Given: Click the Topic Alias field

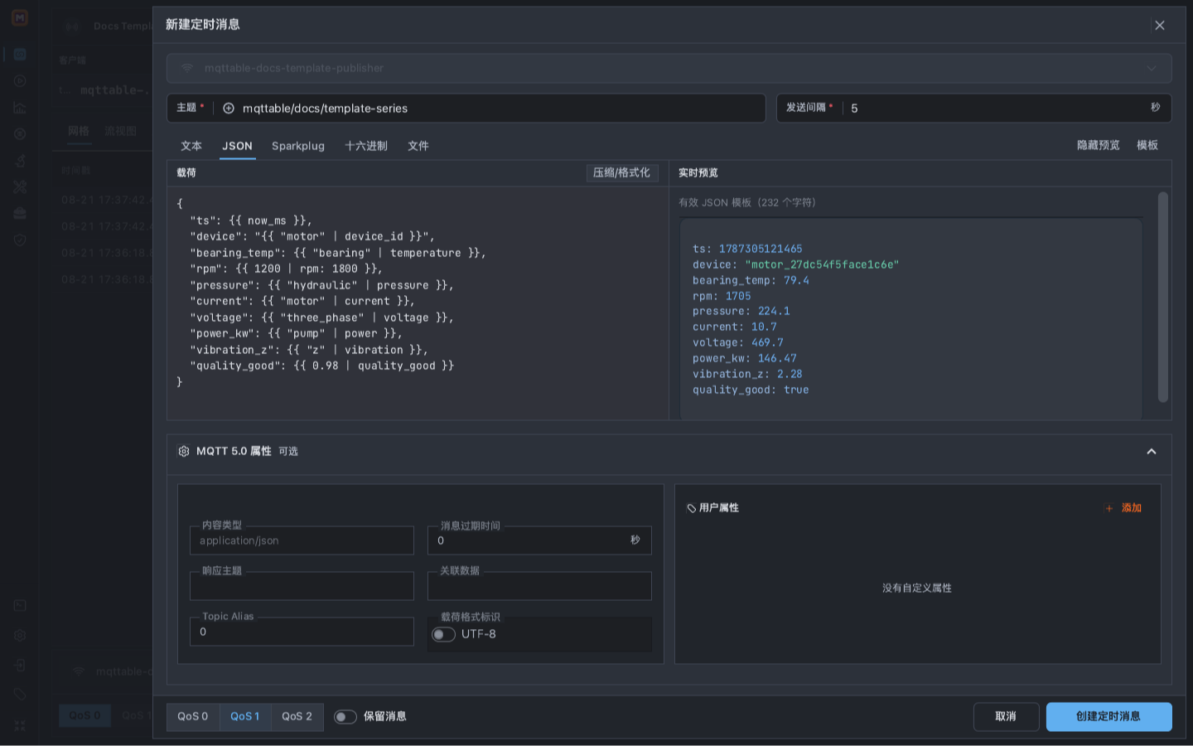Looking at the screenshot, I should pyautogui.click(x=302, y=632).
